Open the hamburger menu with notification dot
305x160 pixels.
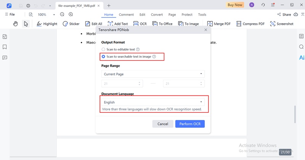273,5
